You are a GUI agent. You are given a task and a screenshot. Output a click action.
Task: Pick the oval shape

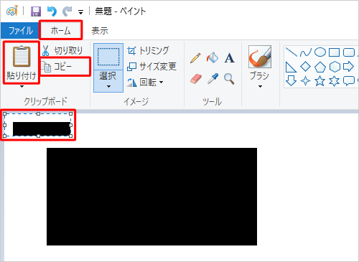tap(320, 52)
